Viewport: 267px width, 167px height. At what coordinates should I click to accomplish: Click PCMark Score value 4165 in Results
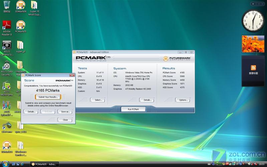click(182, 72)
